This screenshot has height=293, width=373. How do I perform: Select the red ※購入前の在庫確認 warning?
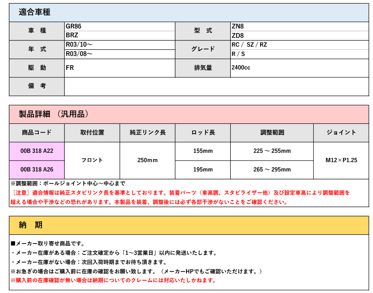[113, 280]
